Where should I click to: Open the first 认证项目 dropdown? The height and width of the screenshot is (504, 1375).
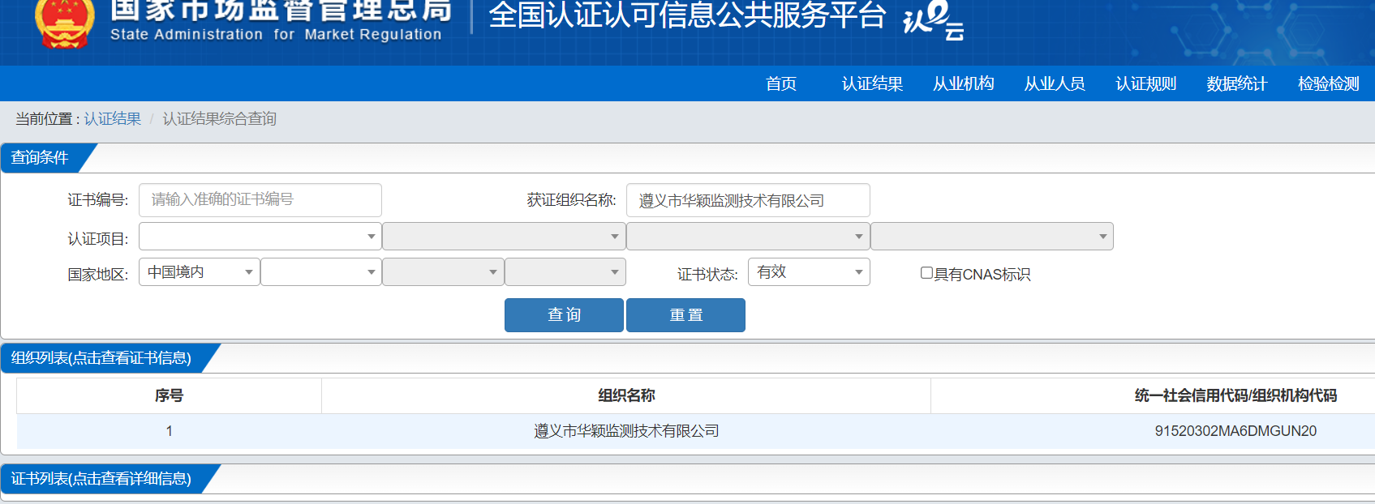pos(260,237)
